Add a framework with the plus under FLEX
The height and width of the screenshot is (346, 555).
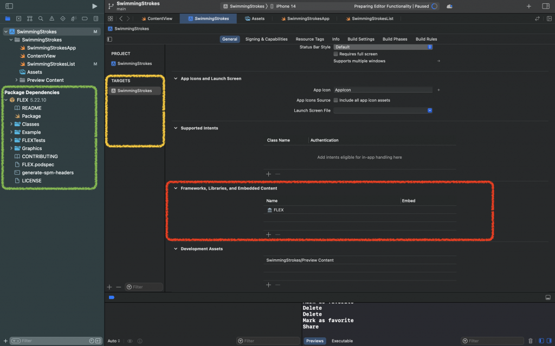269,234
